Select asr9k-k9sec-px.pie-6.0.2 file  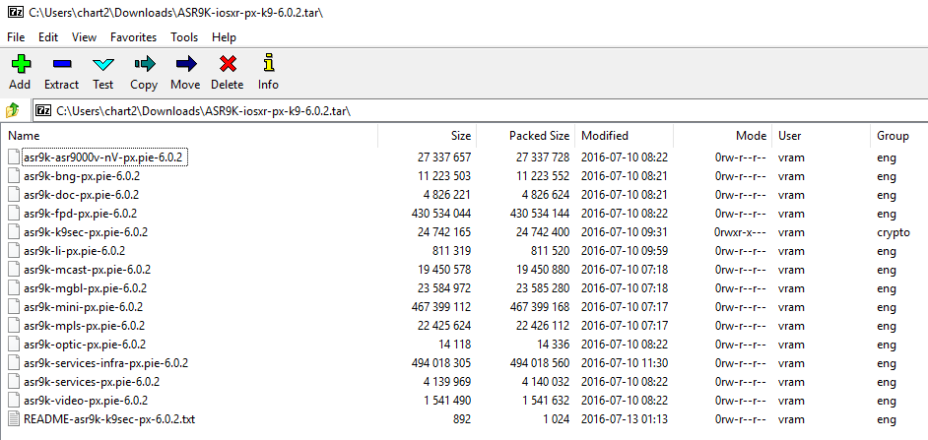pos(86,232)
